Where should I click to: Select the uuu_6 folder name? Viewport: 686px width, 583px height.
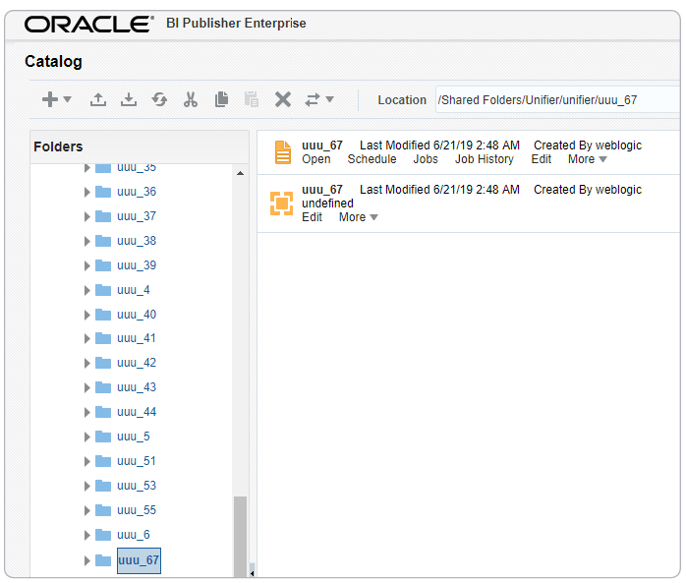[134, 535]
